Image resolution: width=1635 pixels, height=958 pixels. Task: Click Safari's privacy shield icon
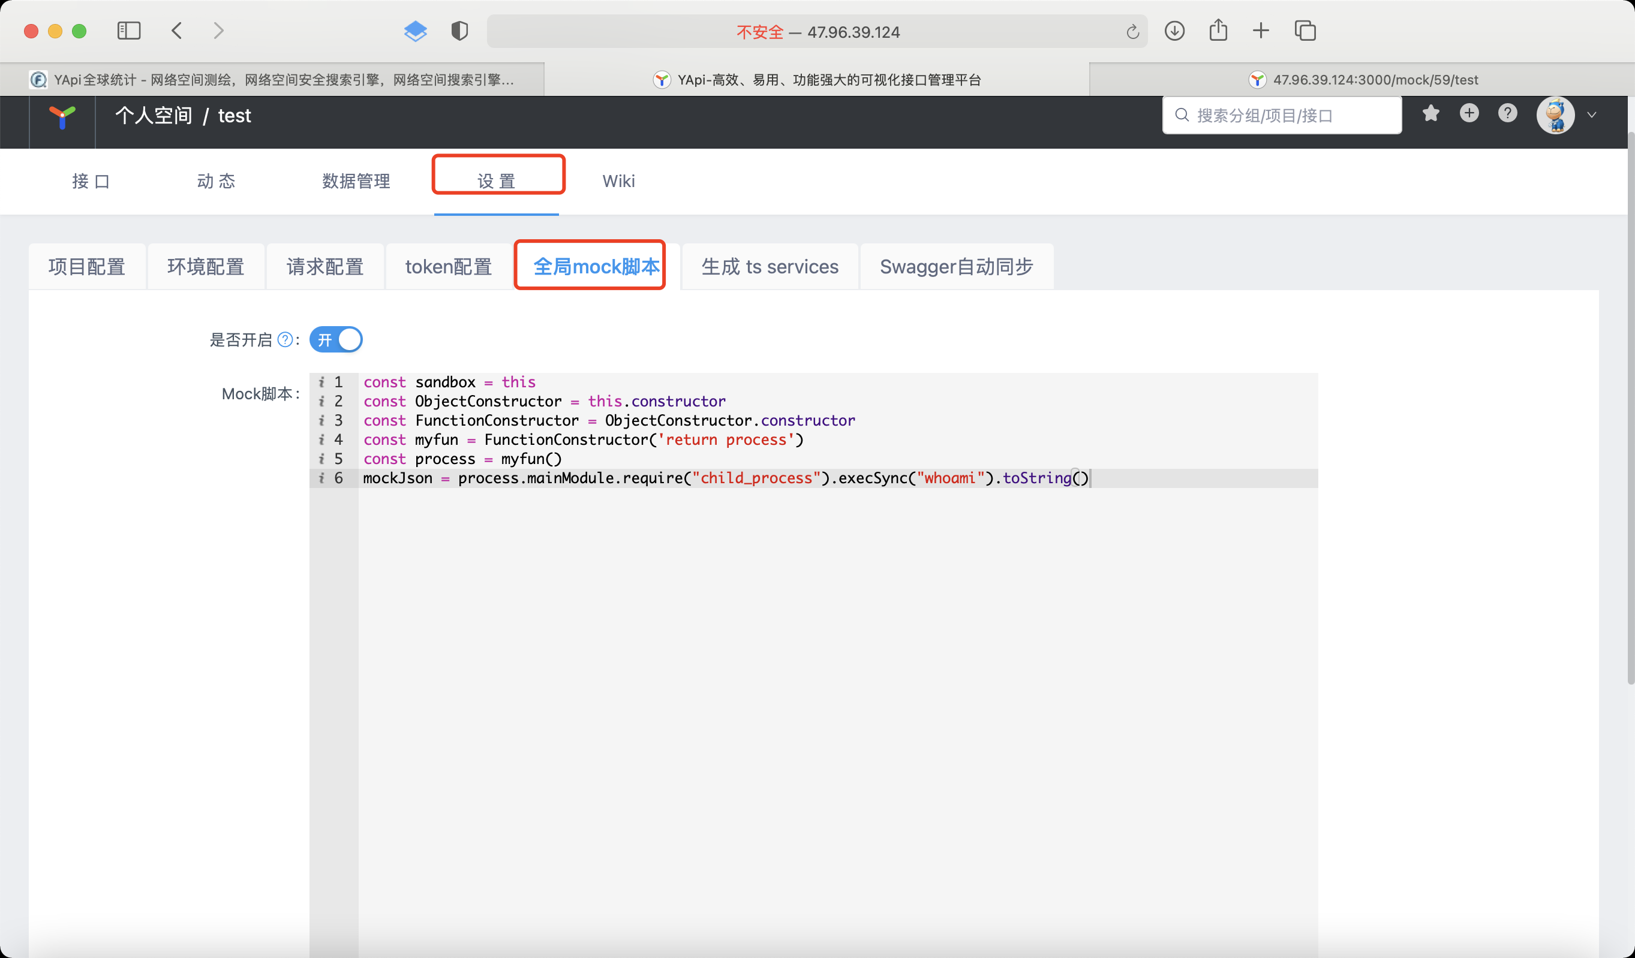point(459,31)
